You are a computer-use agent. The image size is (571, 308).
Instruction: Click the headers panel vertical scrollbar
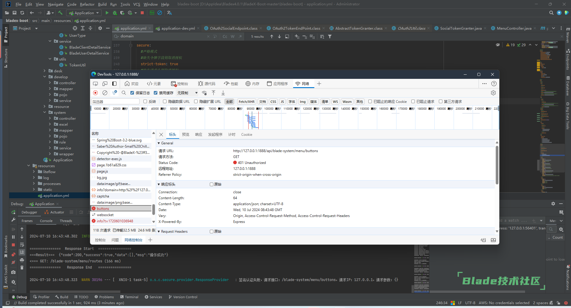click(497, 165)
